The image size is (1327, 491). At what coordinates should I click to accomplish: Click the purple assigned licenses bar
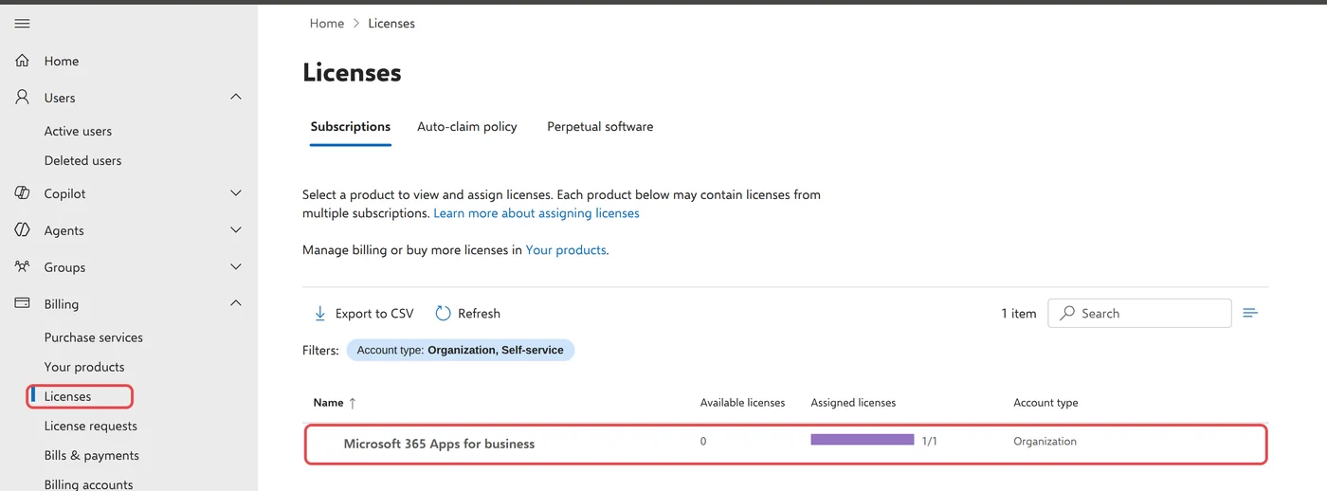pos(863,440)
